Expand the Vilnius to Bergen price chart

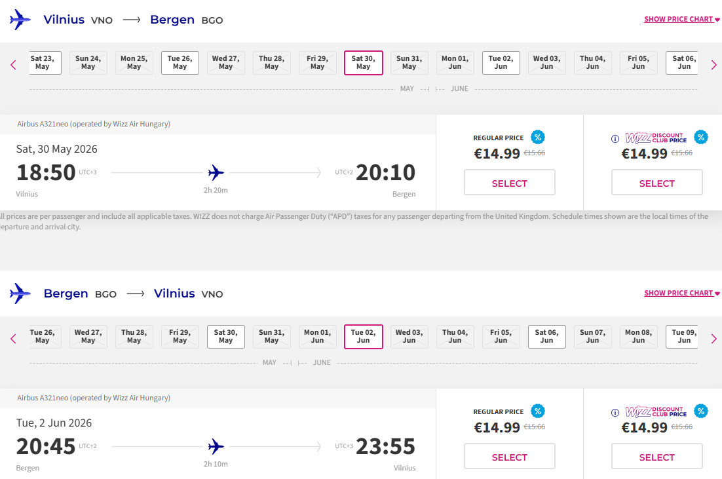pyautogui.click(x=681, y=20)
